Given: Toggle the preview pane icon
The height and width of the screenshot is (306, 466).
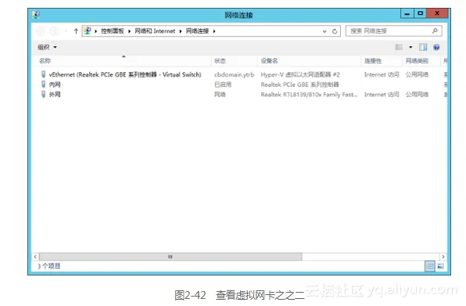Looking at the screenshot, I should click(x=423, y=47).
